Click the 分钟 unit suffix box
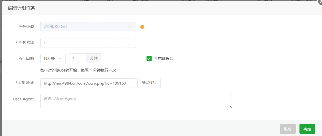The image size is (322, 136). coord(94,58)
